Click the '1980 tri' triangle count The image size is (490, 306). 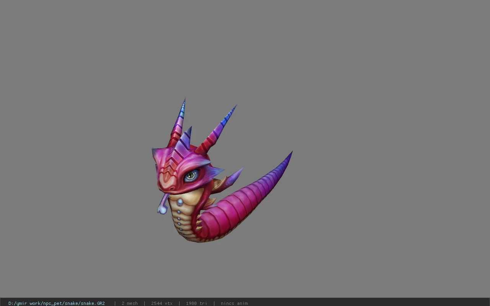pos(196,303)
